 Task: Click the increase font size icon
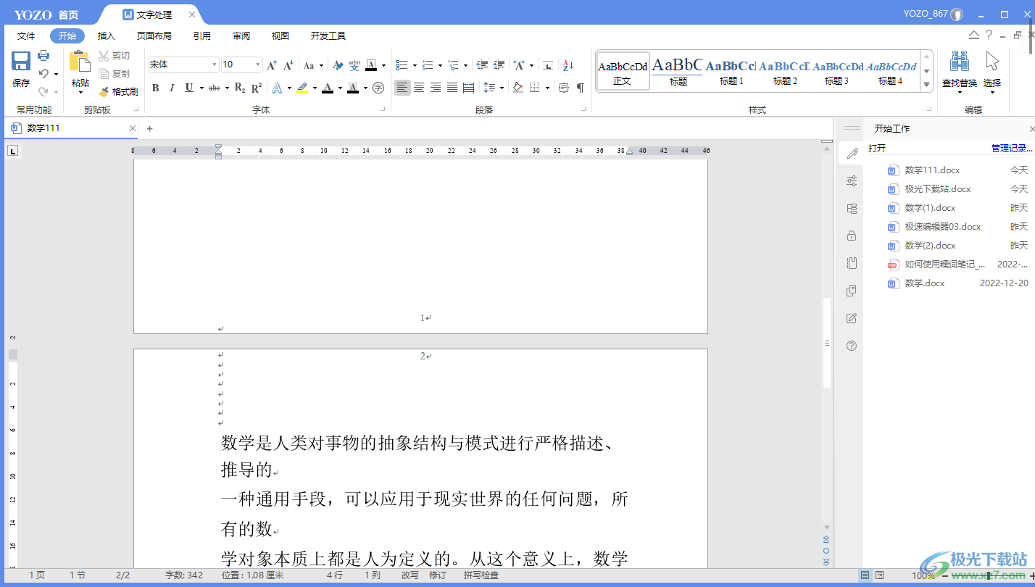[272, 65]
